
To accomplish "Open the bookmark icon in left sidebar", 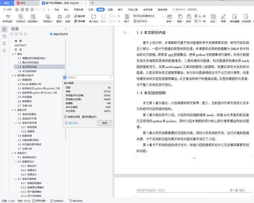I will pyautogui.click(x=4, y=43).
